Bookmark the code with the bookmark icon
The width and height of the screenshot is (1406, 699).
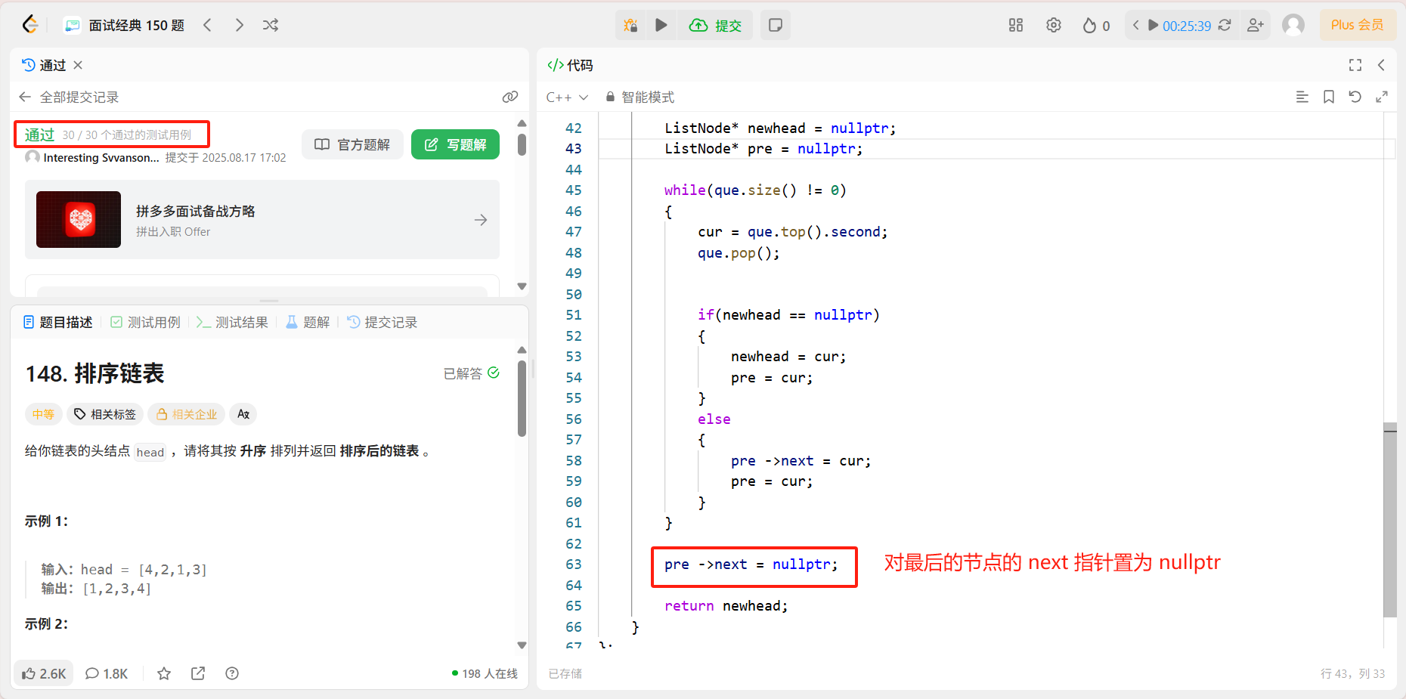pyautogui.click(x=1329, y=97)
